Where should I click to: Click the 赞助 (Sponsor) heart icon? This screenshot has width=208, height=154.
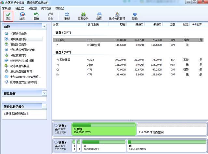135,16
